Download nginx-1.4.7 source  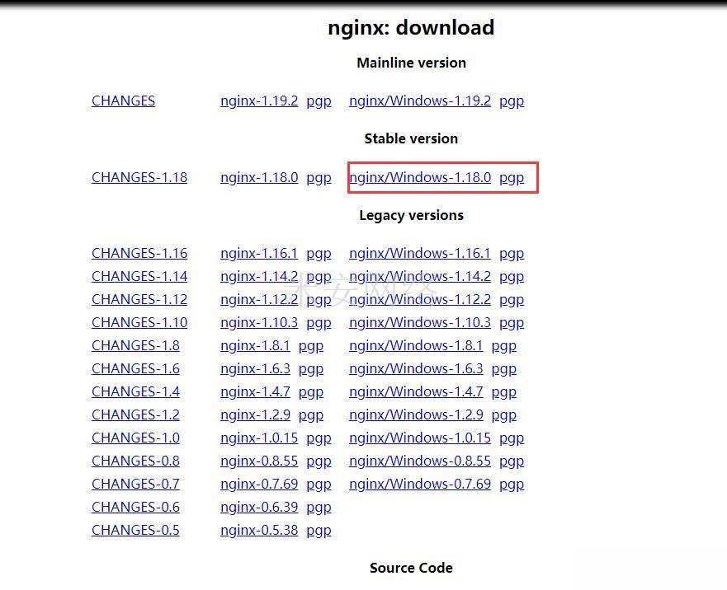[256, 391]
